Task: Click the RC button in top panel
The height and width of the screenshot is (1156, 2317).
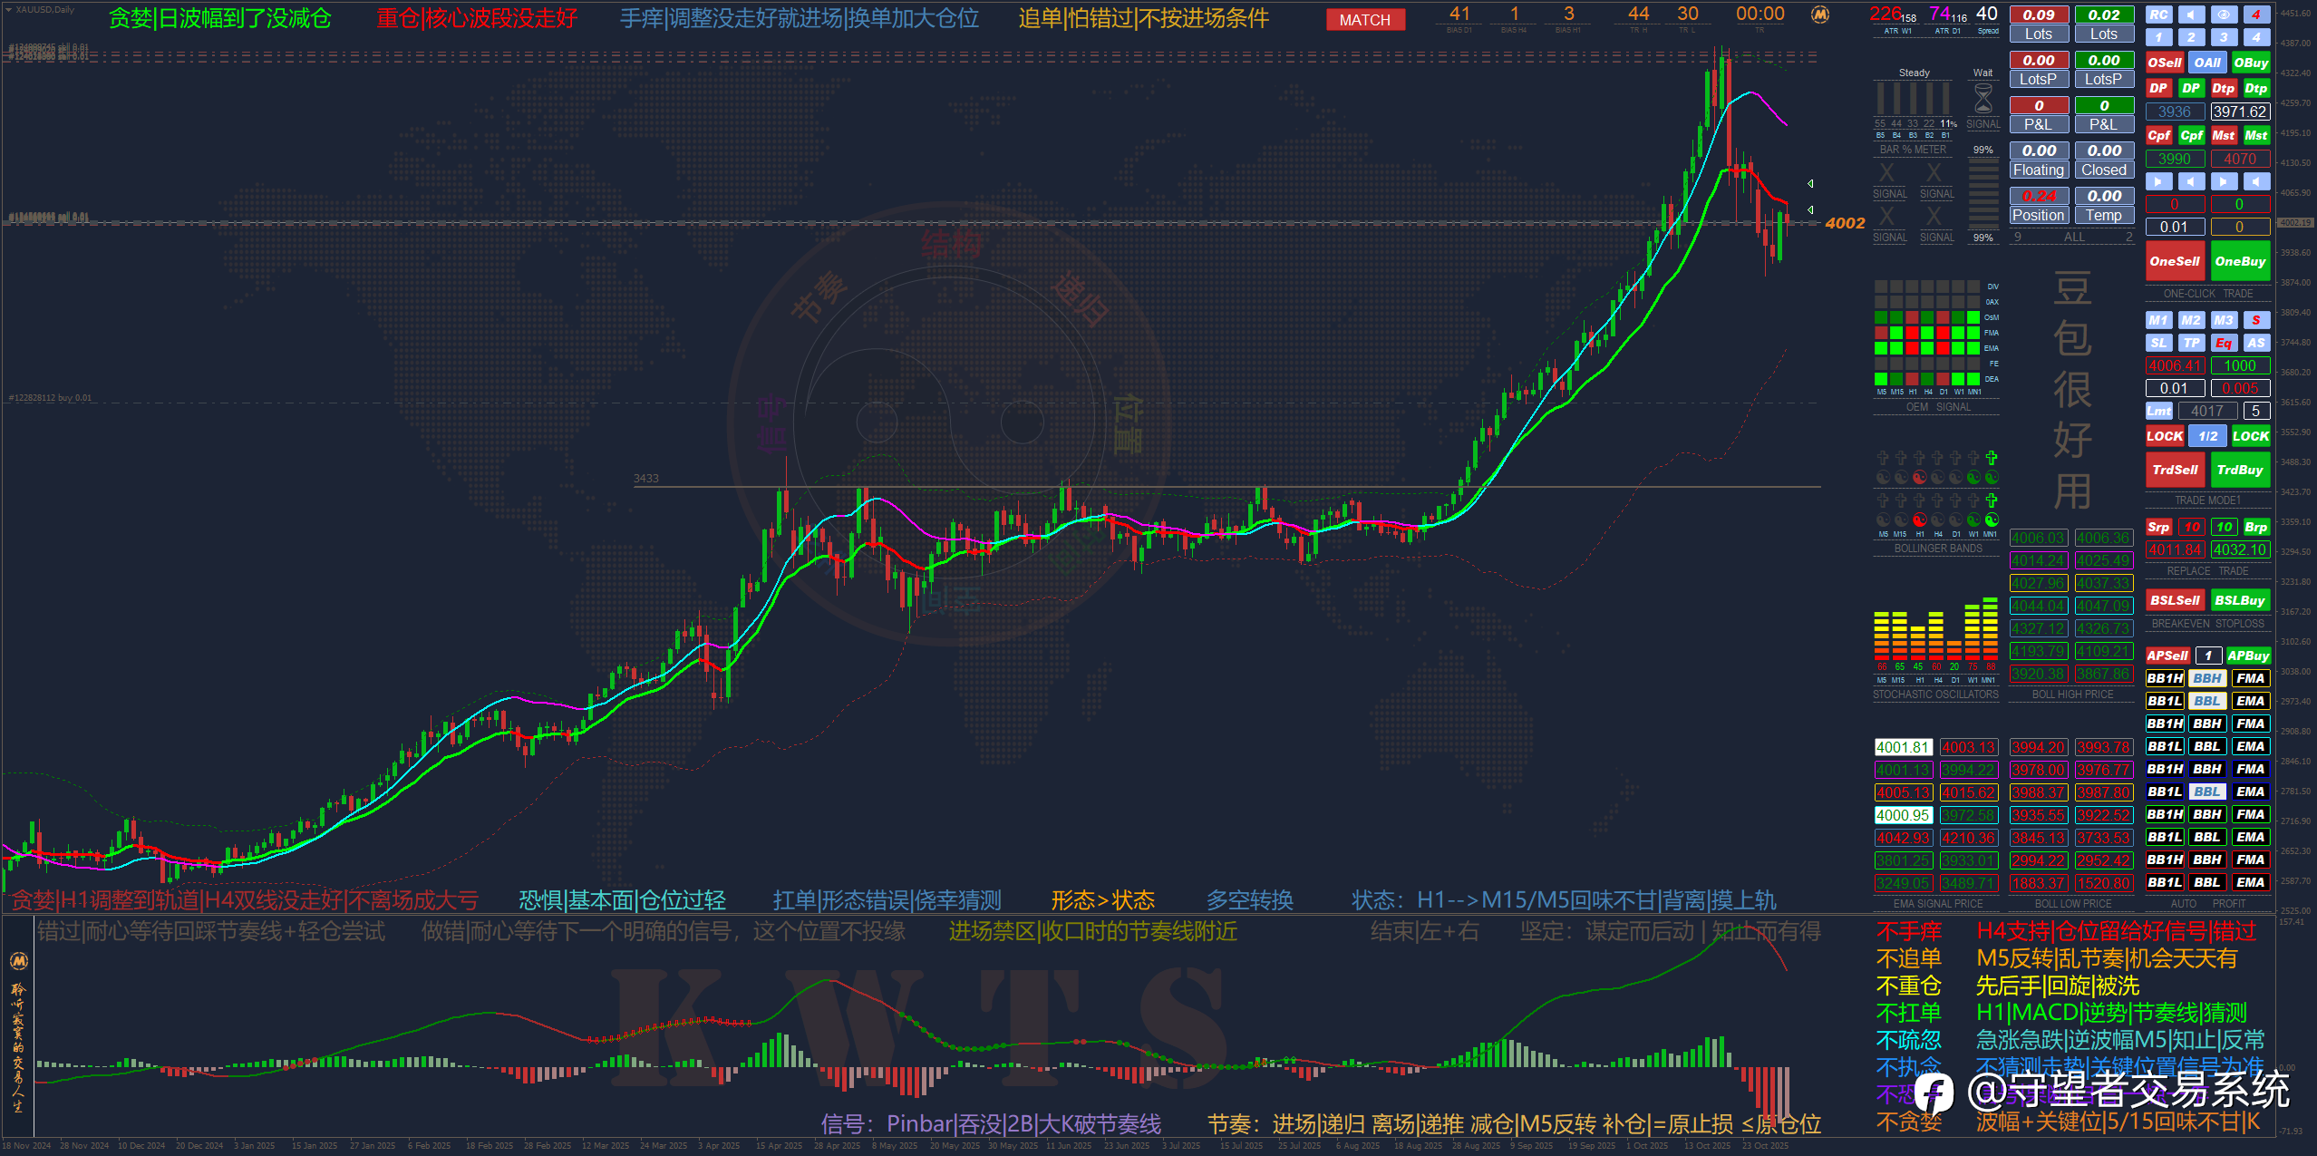Action: click(2158, 15)
